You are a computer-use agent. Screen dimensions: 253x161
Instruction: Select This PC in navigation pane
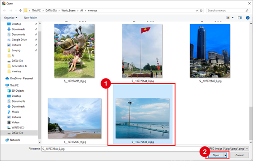click(14, 85)
